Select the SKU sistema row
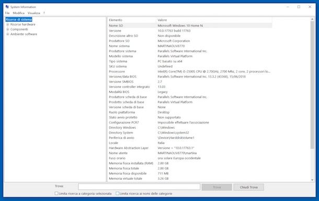The image size is (319, 201). 190,66
